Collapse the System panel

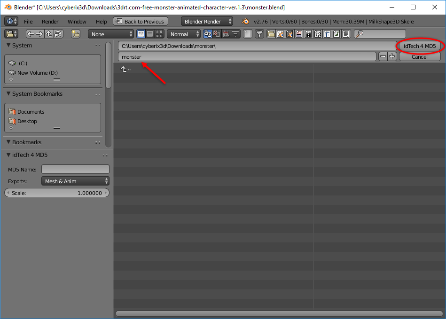pos(8,45)
